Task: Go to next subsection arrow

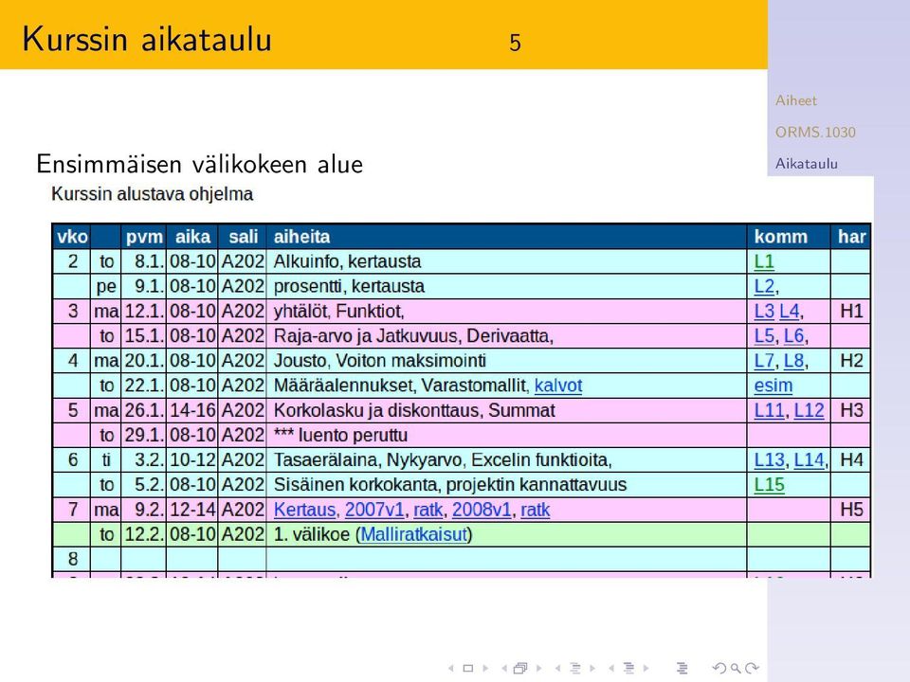Action: click(592, 668)
